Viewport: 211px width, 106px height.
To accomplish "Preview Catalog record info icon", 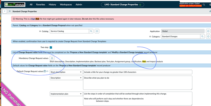I will point(97,31).
